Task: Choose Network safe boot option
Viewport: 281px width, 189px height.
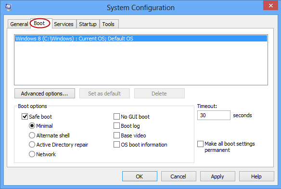Action: click(x=32, y=154)
